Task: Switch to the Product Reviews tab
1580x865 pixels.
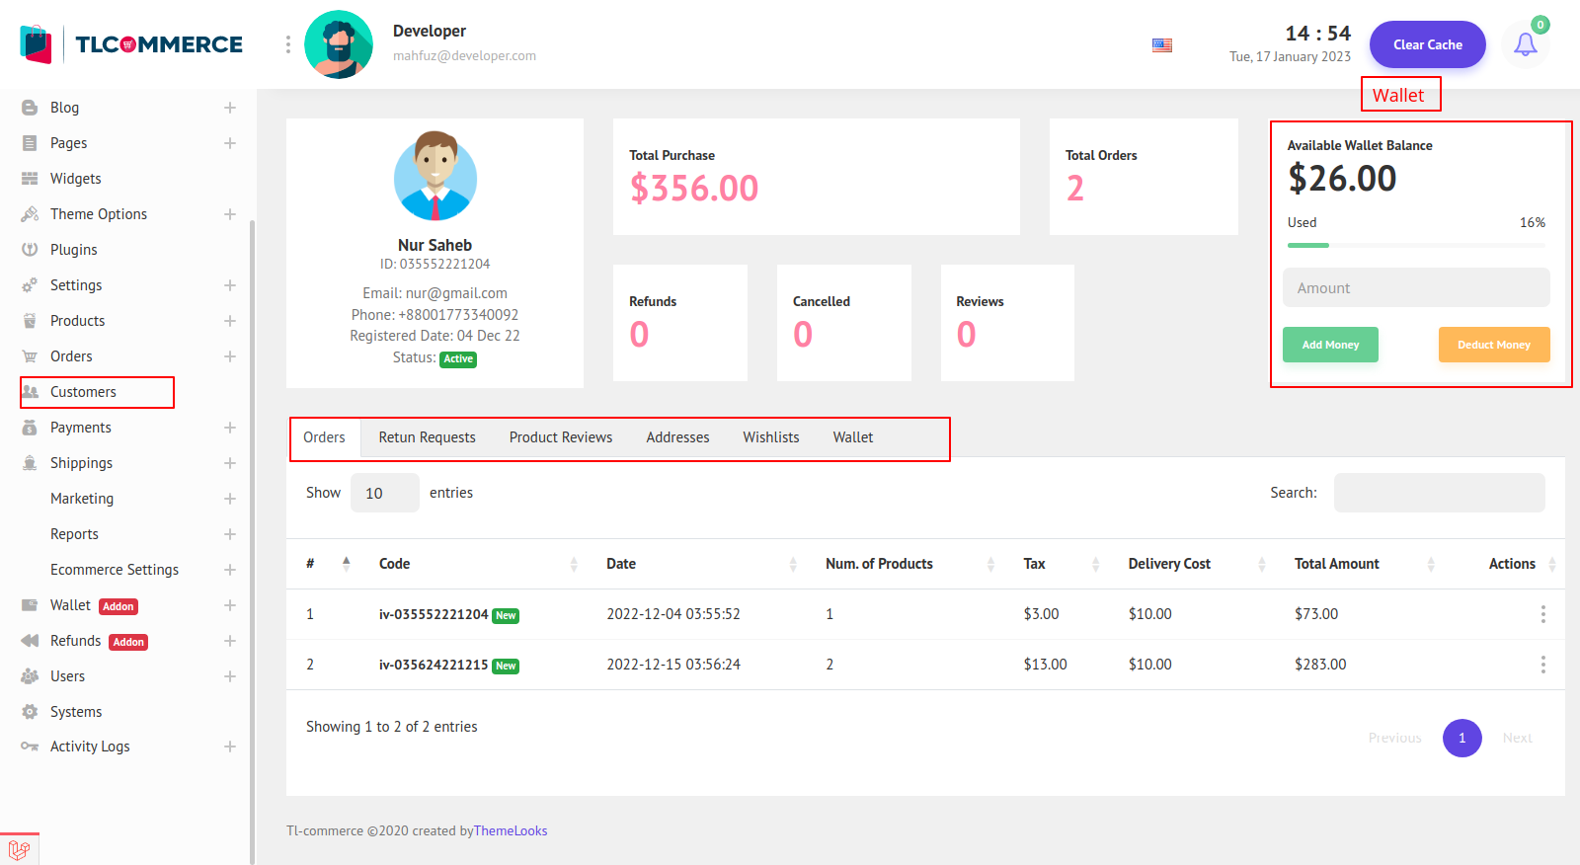Action: [x=560, y=437]
